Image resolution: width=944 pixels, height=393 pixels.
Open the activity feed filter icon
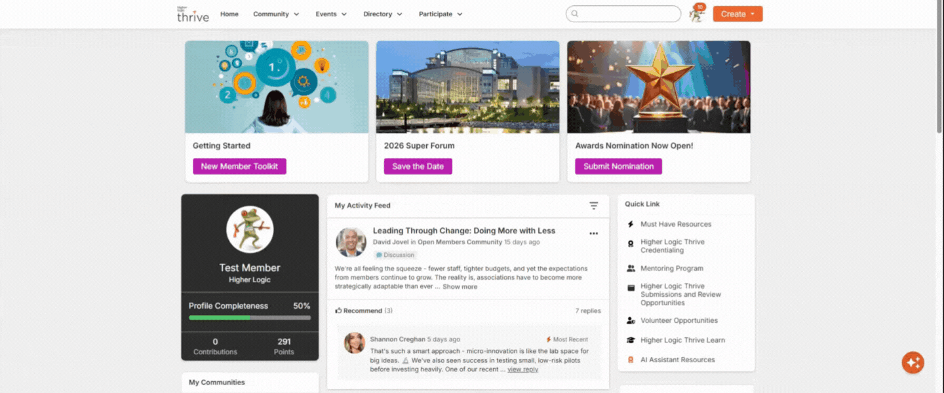click(593, 206)
